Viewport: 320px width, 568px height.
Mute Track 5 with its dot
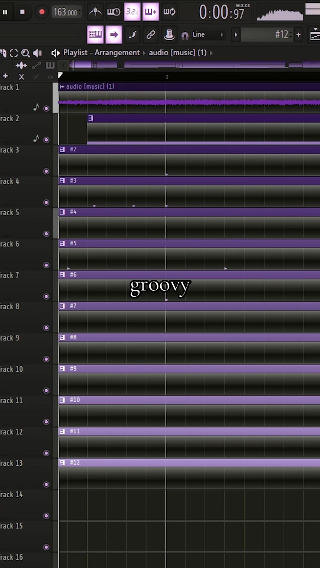(x=46, y=234)
